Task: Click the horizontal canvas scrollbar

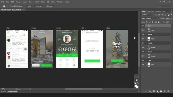Action: [84, 89]
